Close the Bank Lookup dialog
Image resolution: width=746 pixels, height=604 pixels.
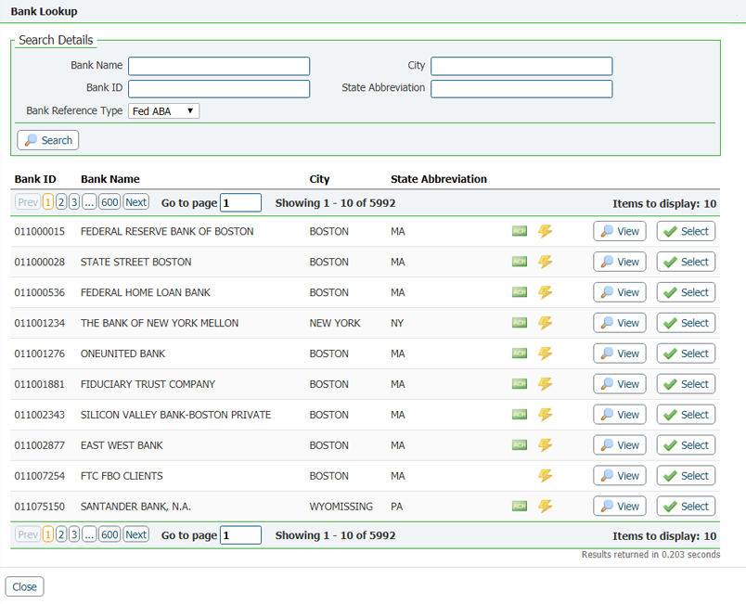[x=25, y=586]
